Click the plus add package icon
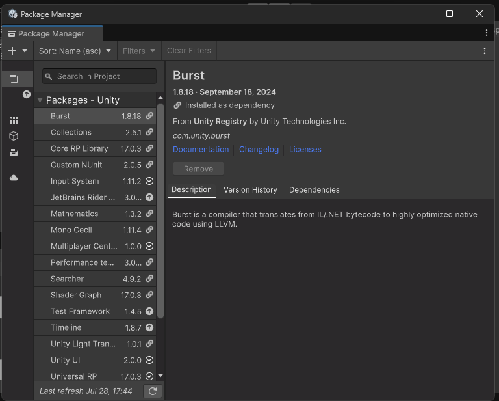 tap(12, 51)
